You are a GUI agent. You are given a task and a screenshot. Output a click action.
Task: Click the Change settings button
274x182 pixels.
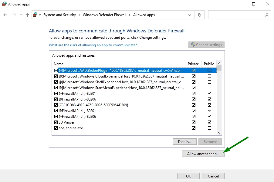(206, 45)
